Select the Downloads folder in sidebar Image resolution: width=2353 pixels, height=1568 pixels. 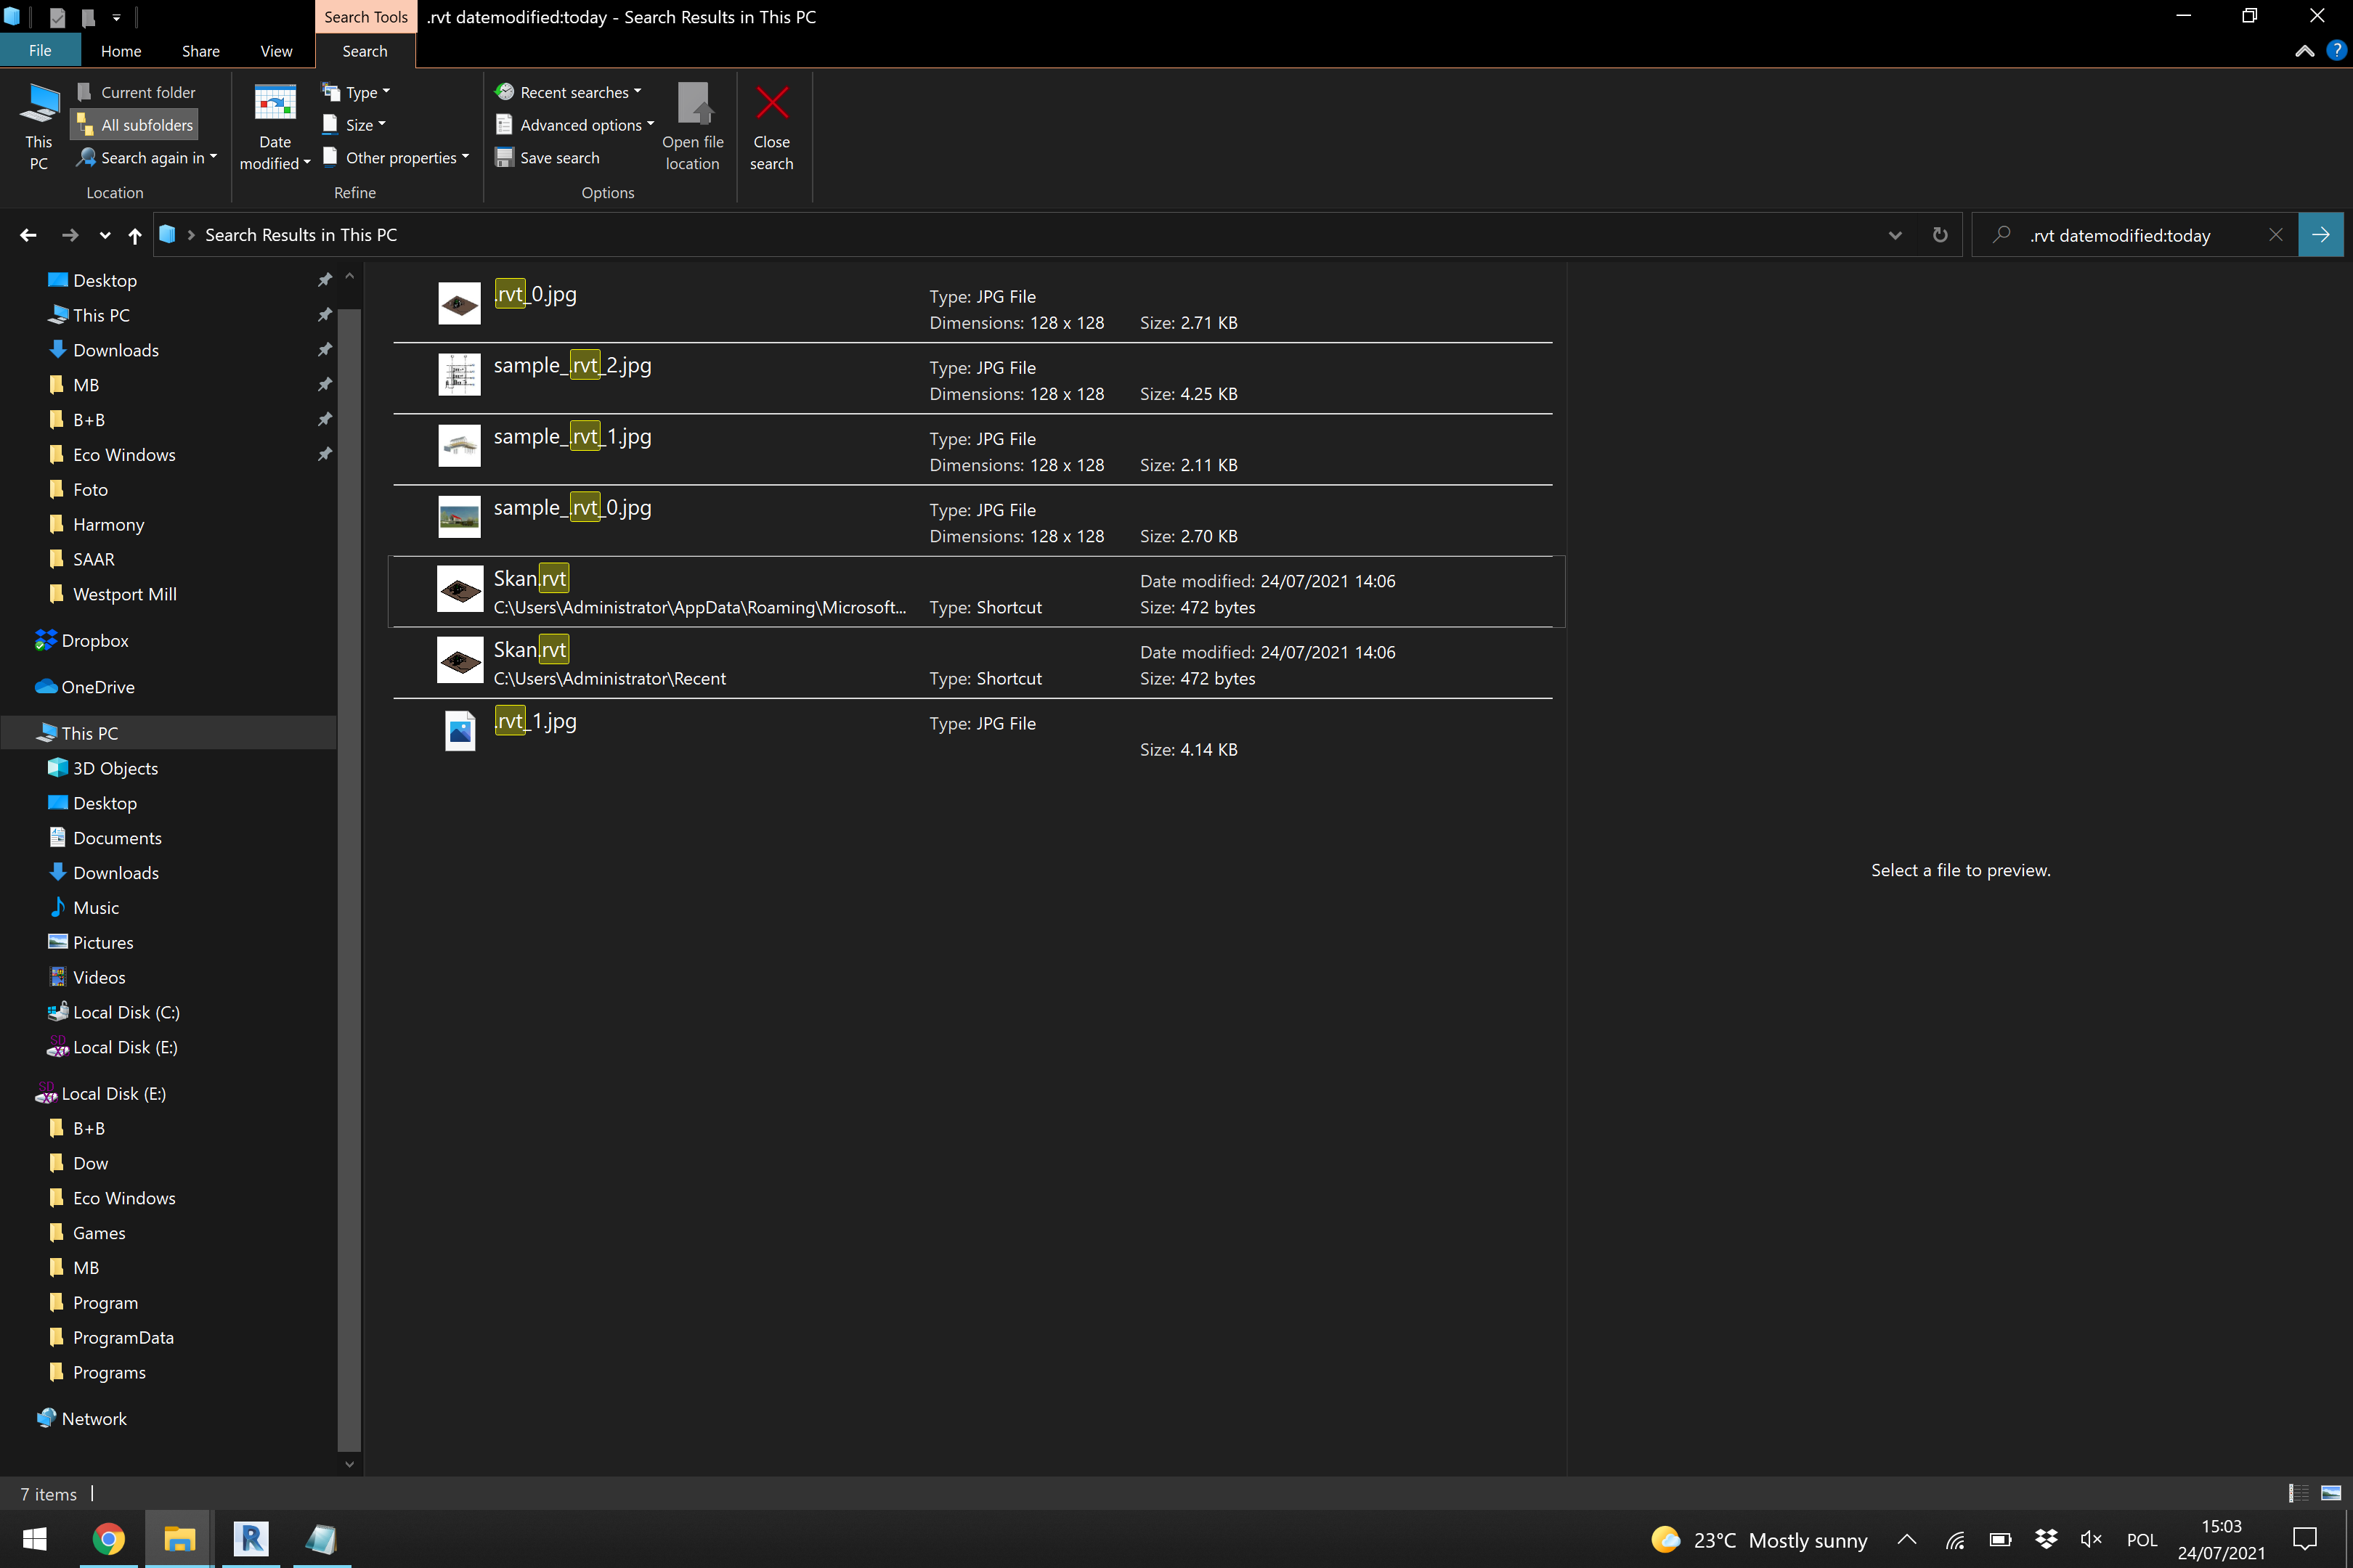coord(116,349)
